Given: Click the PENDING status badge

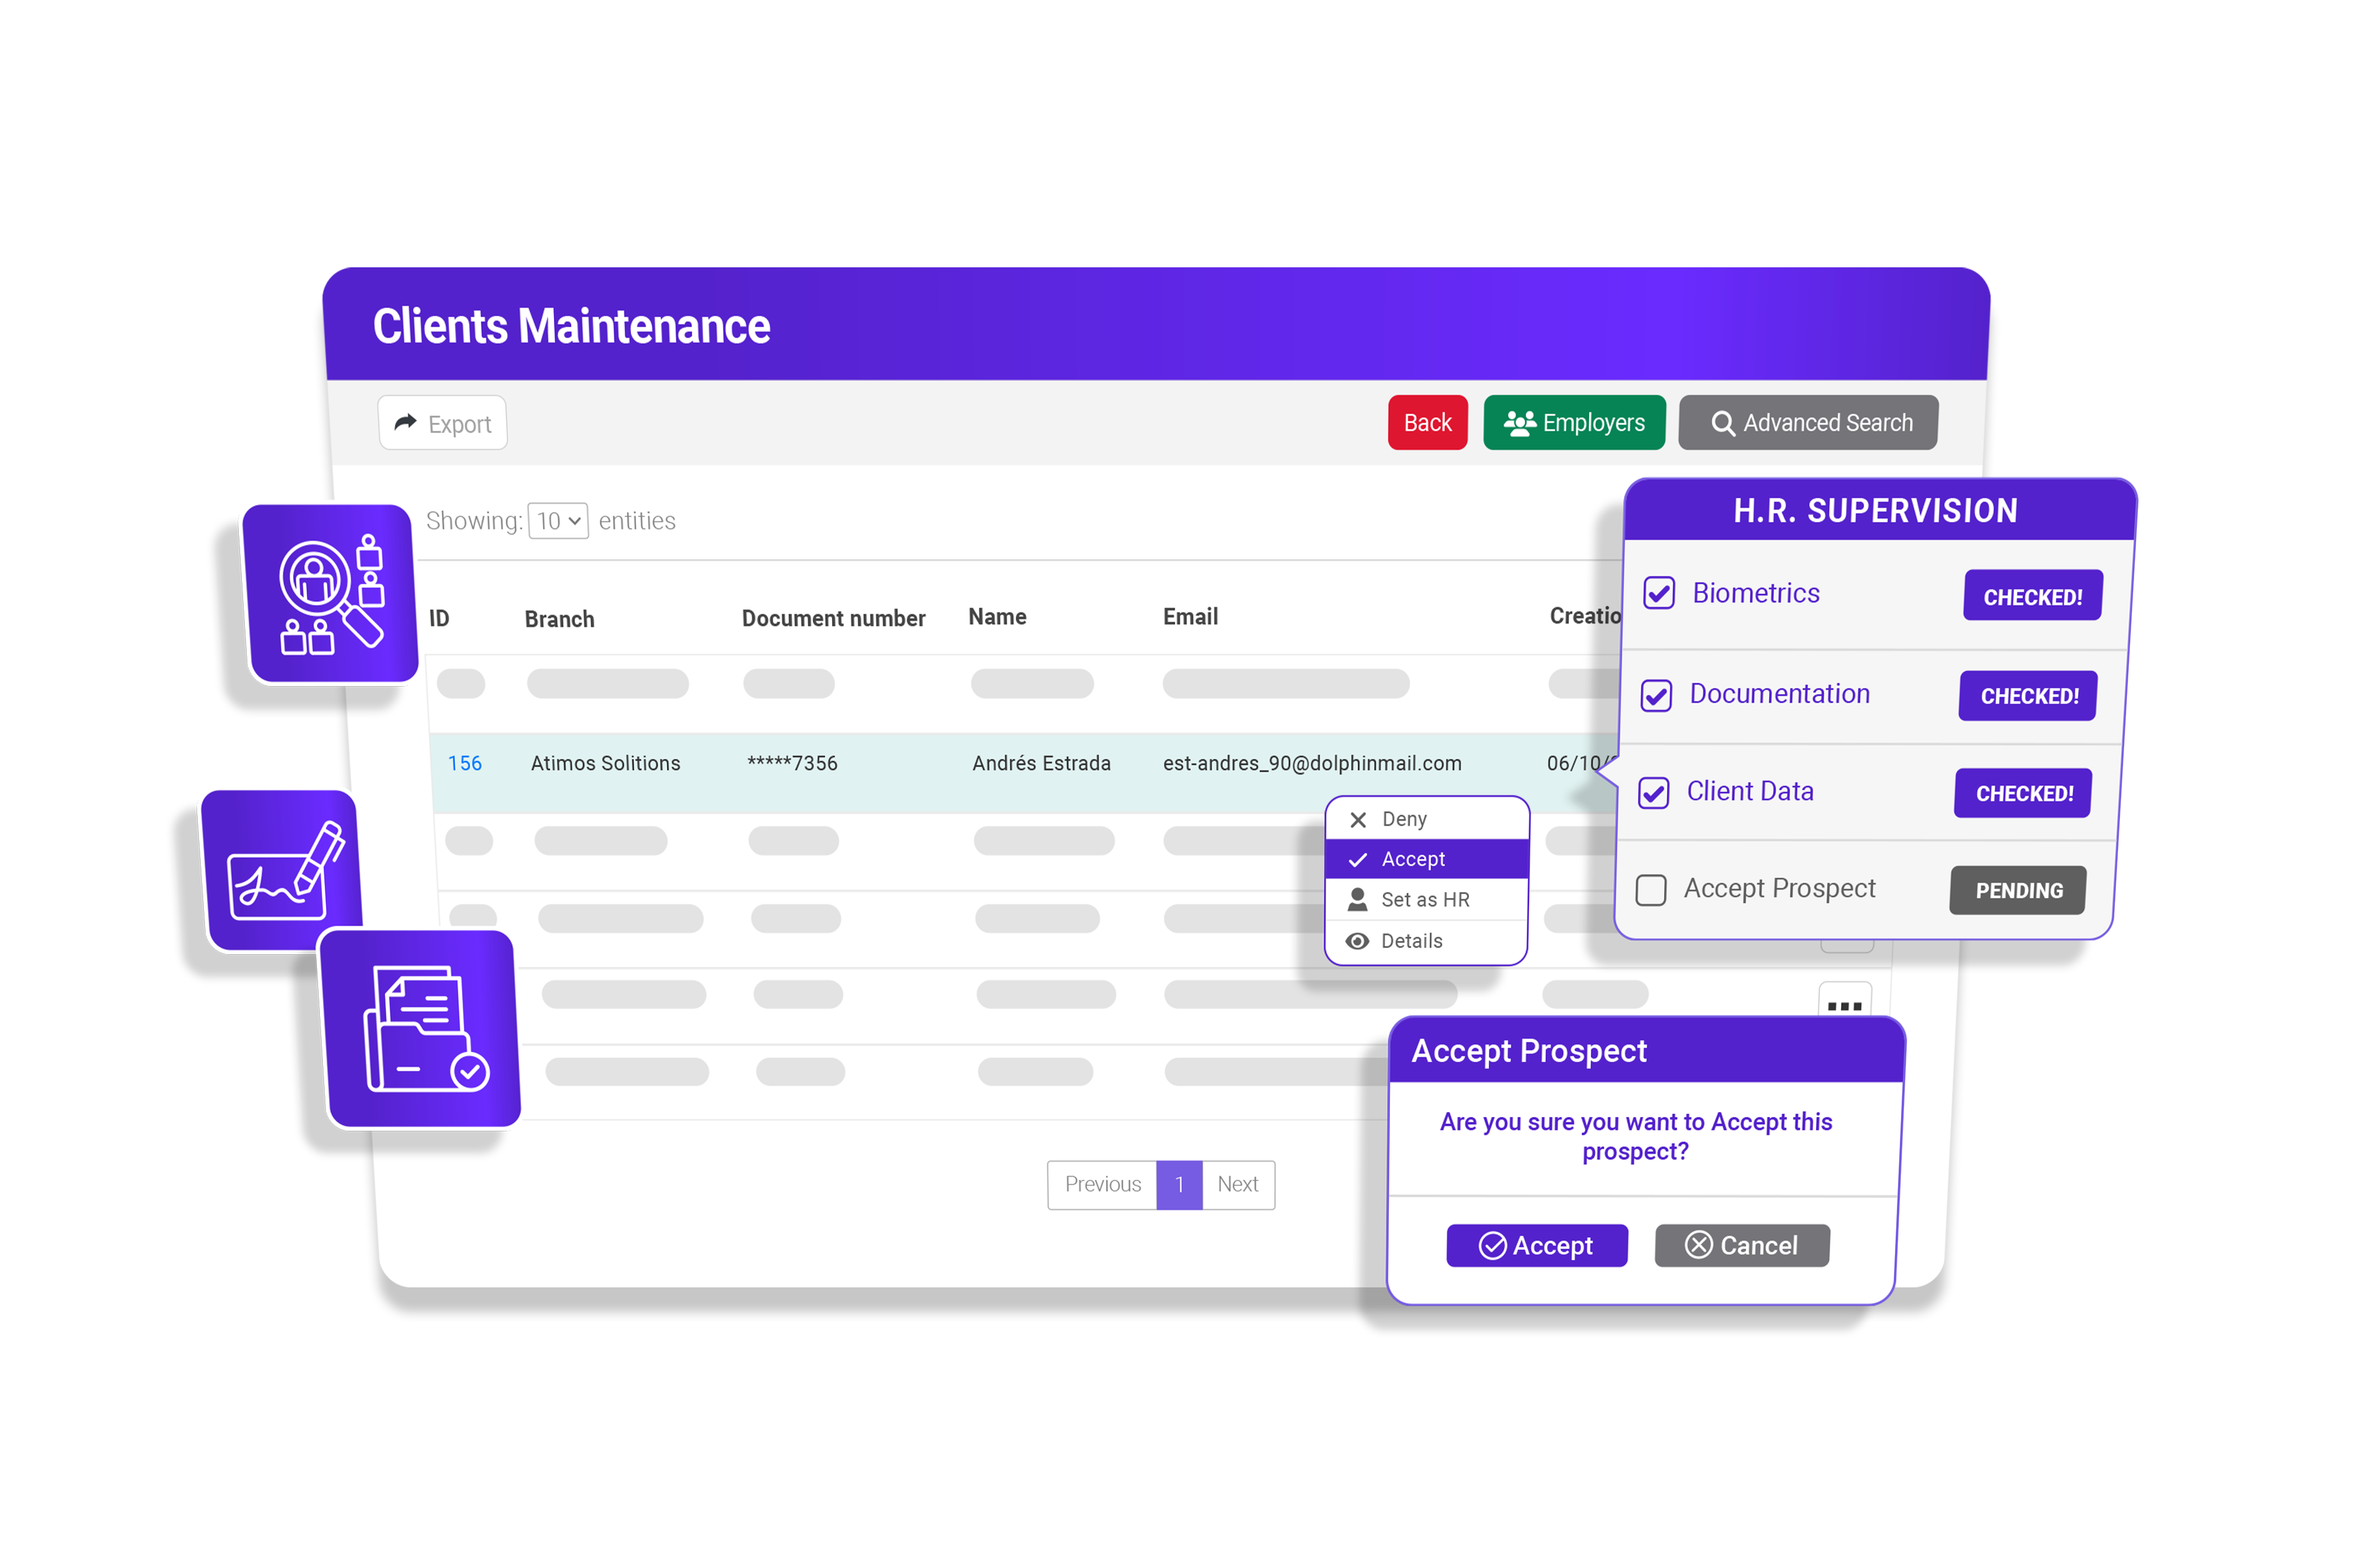Looking at the screenshot, I should tap(2018, 890).
